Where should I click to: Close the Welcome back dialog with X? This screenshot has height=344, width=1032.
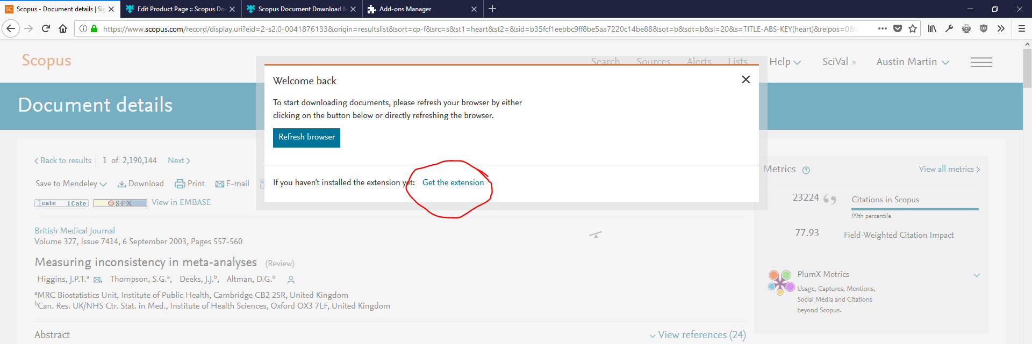click(746, 79)
